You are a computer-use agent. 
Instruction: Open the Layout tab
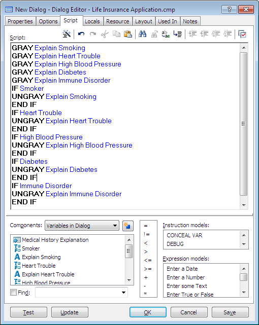(144, 21)
